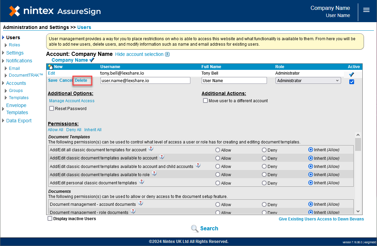This screenshot has height=246, width=377.
Task: Click the Nintex AssureSign logo
Action: pos(55,11)
